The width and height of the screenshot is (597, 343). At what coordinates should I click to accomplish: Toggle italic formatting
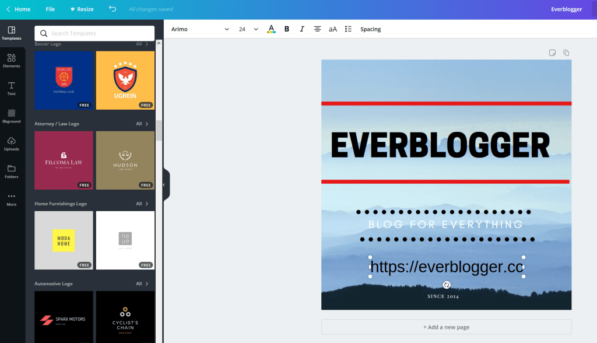pos(302,29)
